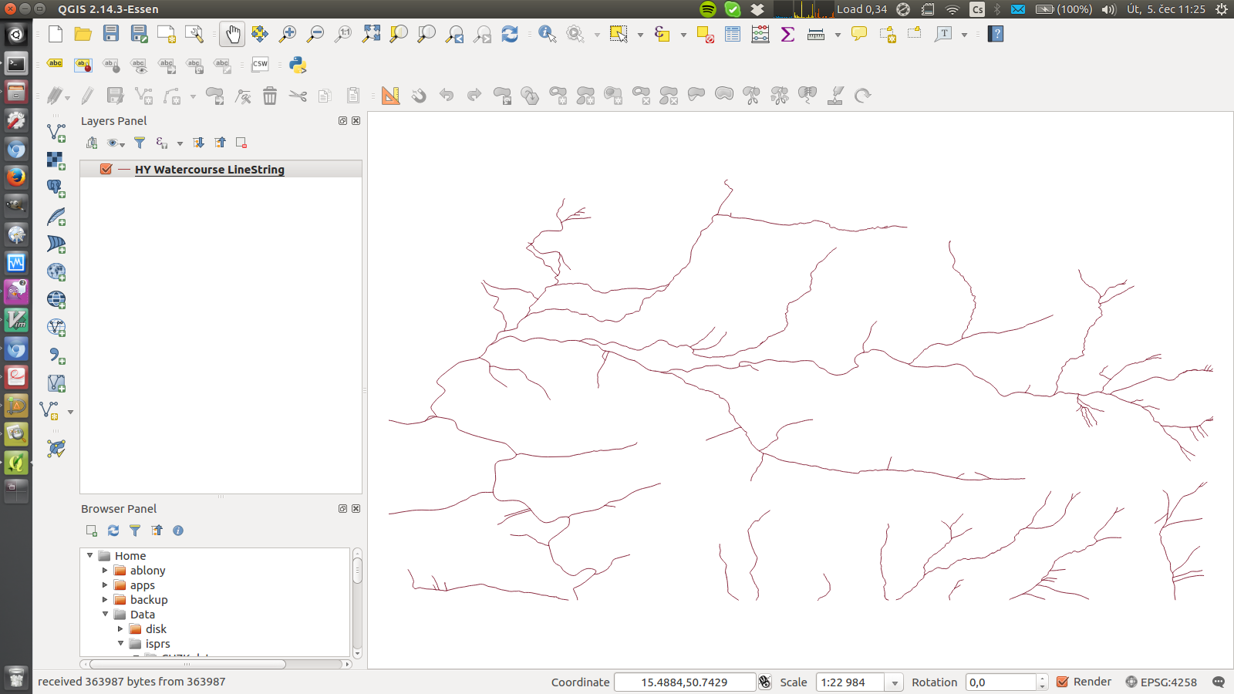Open layer labeling options abc icon
The image size is (1234, 694).
click(x=56, y=64)
